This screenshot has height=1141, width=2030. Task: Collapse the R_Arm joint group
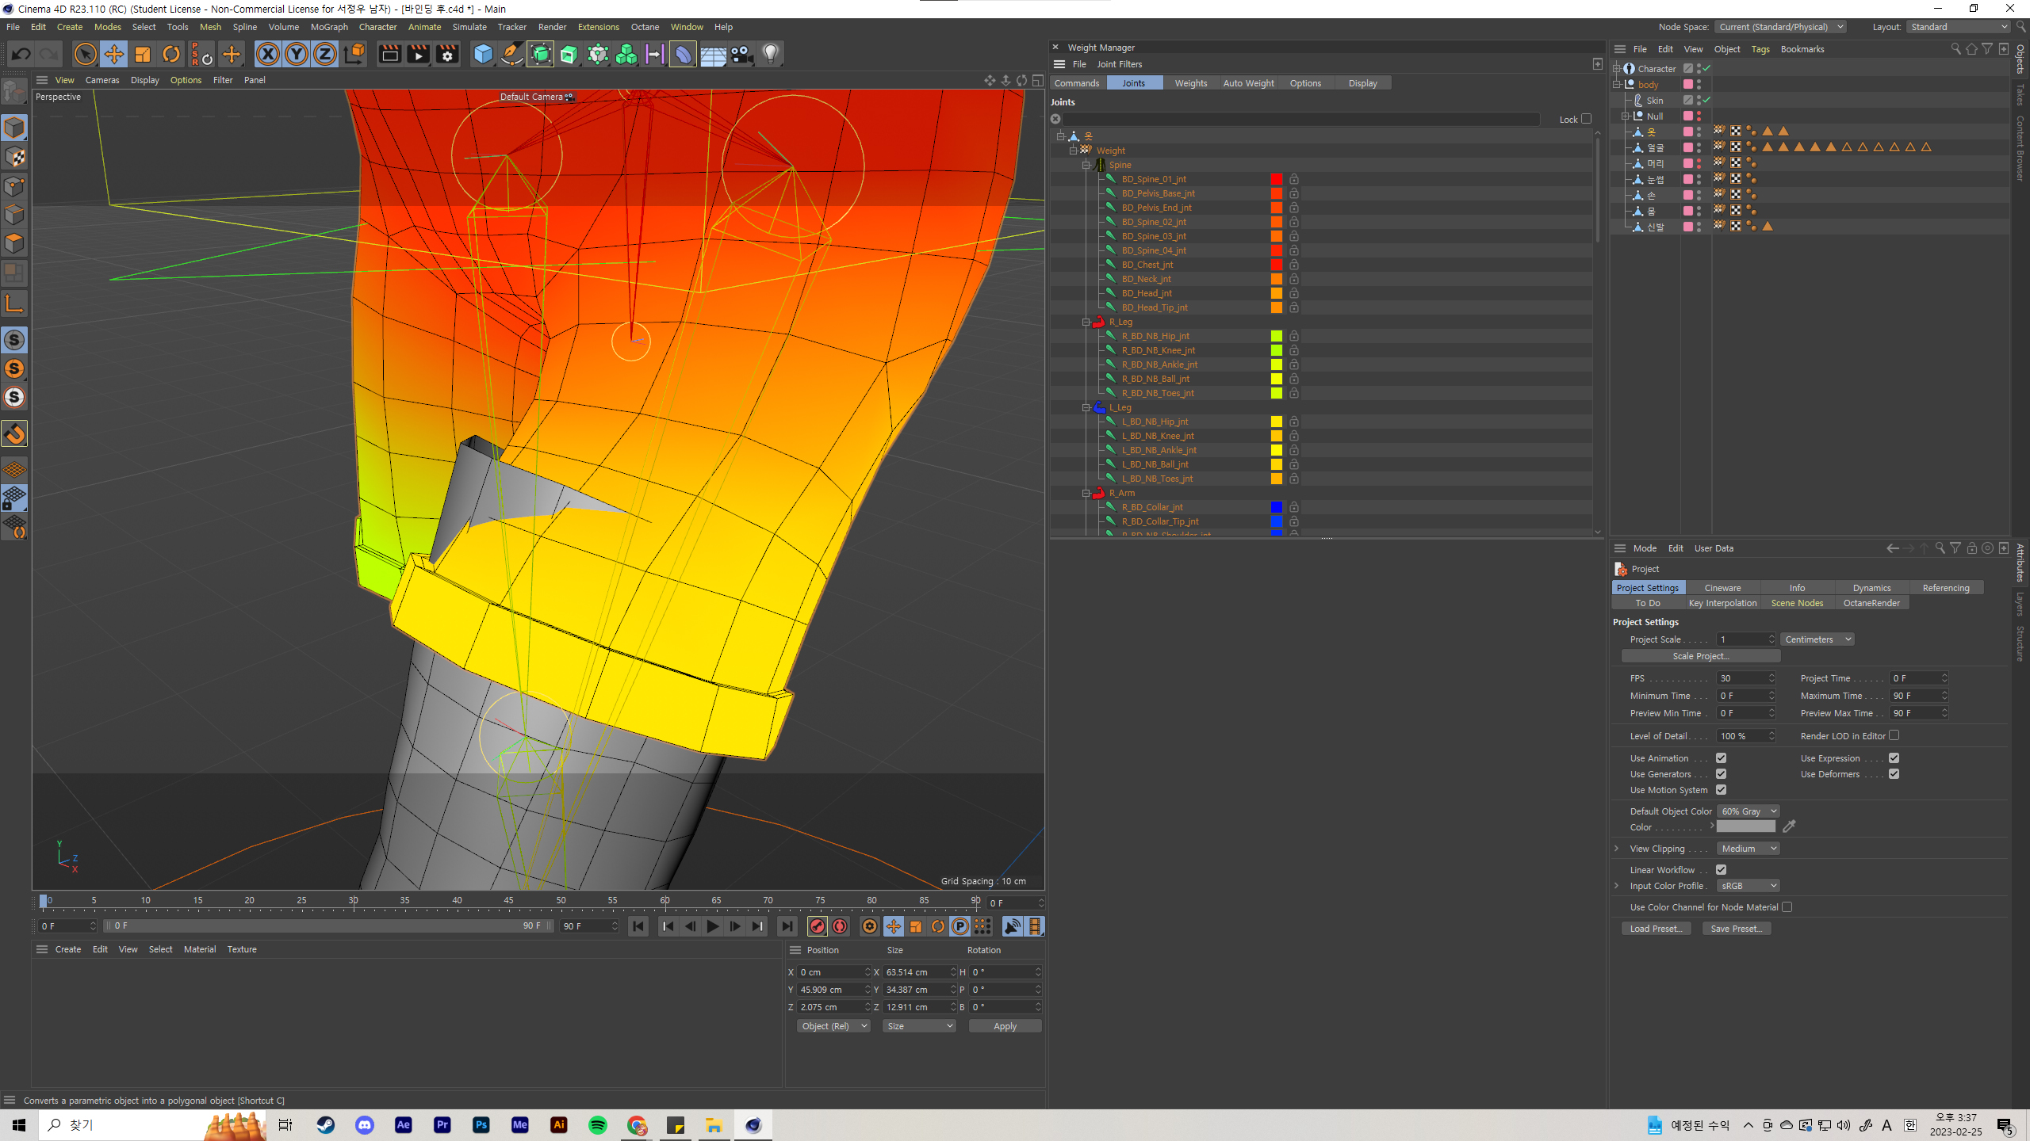click(1087, 493)
